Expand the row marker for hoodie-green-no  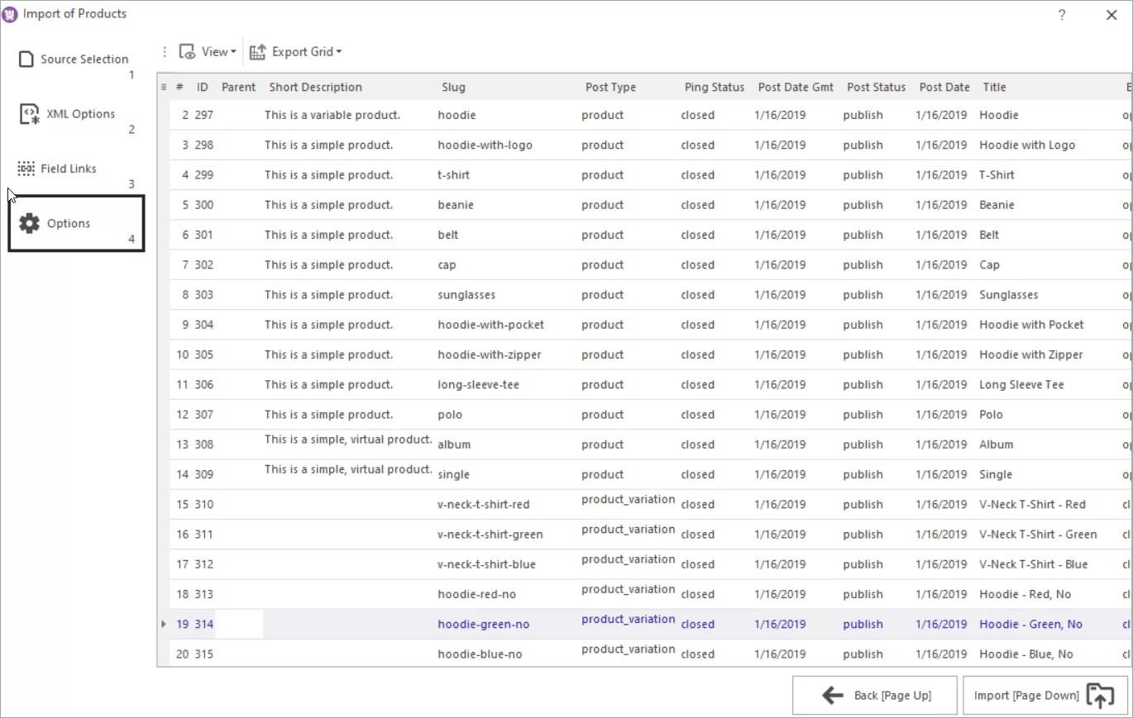163,625
